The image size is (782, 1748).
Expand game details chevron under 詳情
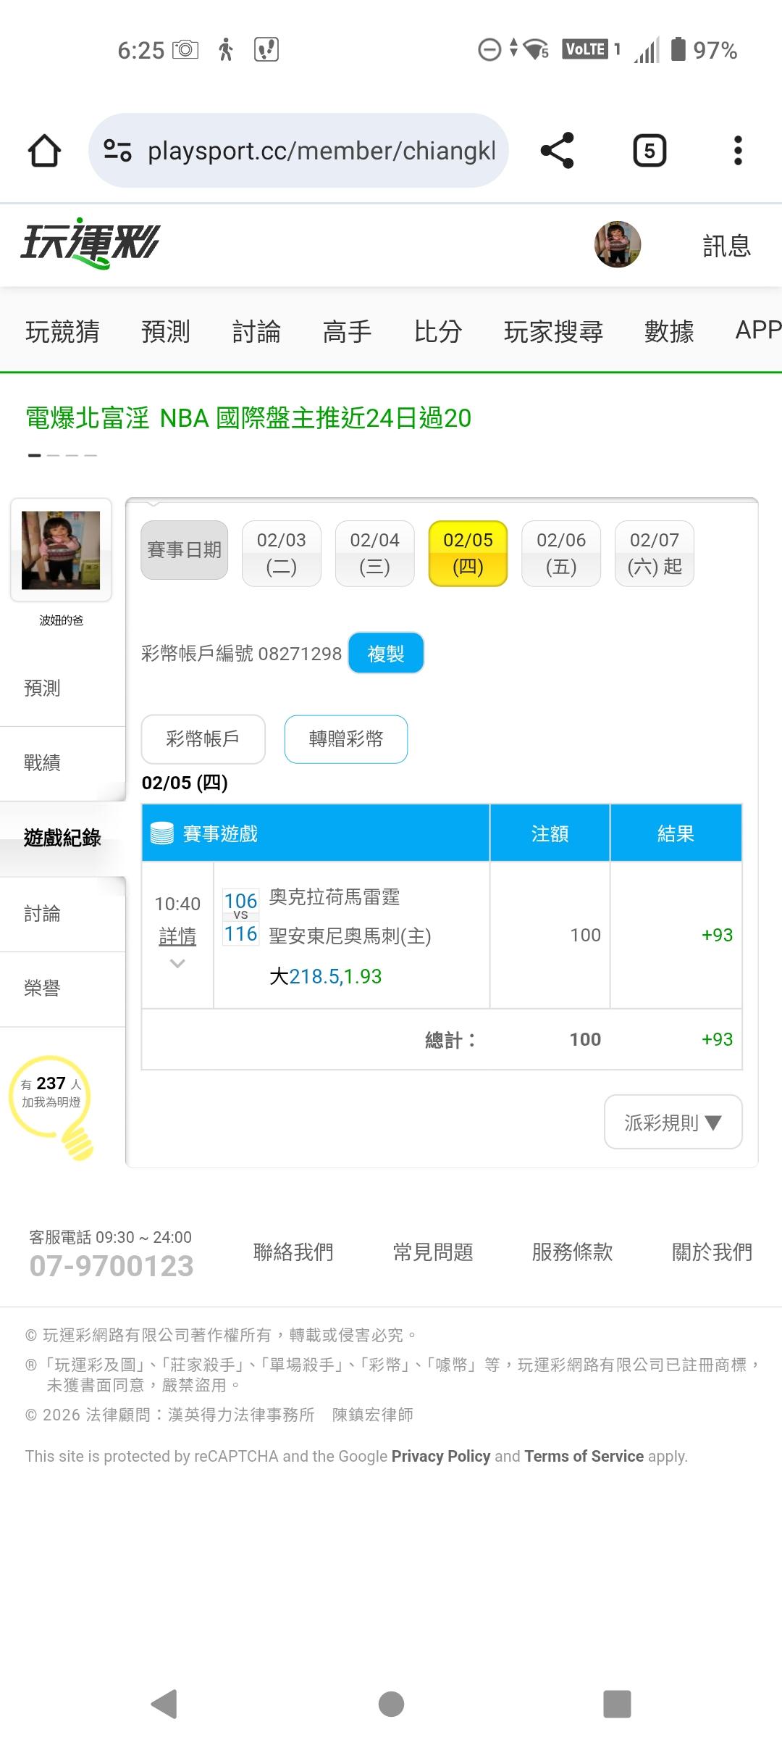pos(177,964)
